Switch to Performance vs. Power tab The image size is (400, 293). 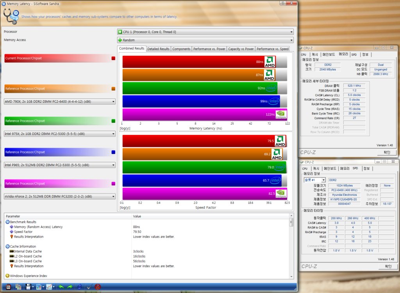click(x=209, y=49)
